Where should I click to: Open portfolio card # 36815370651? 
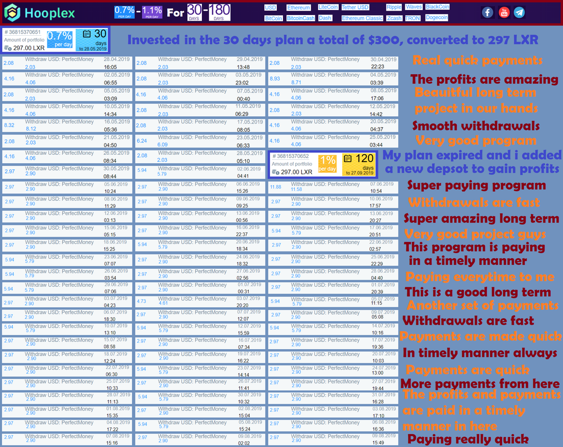(56, 40)
